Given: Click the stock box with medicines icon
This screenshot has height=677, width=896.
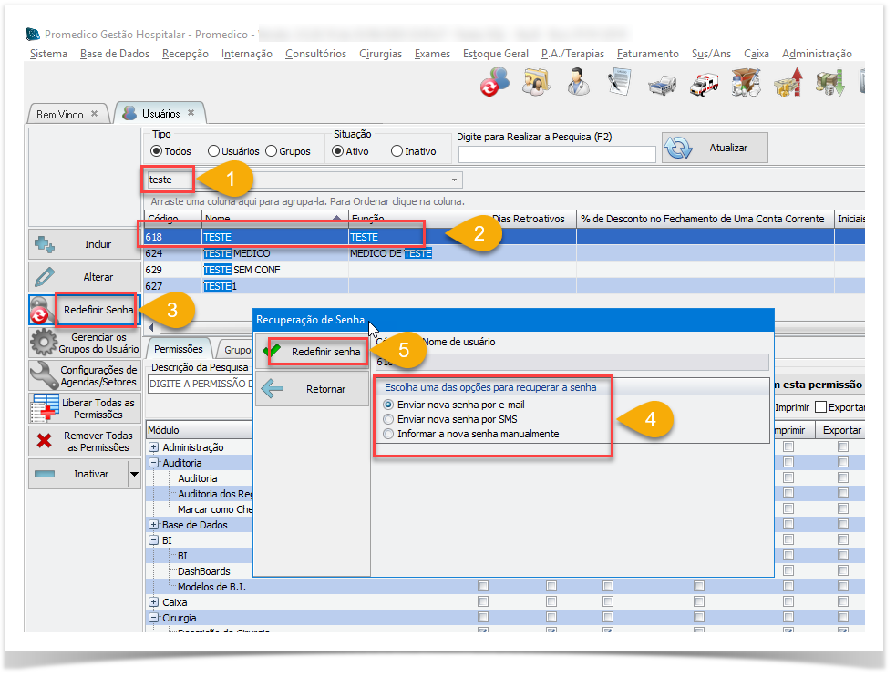Looking at the screenshot, I should [x=746, y=85].
